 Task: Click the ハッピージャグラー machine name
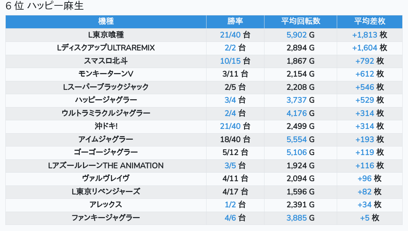coord(106,100)
